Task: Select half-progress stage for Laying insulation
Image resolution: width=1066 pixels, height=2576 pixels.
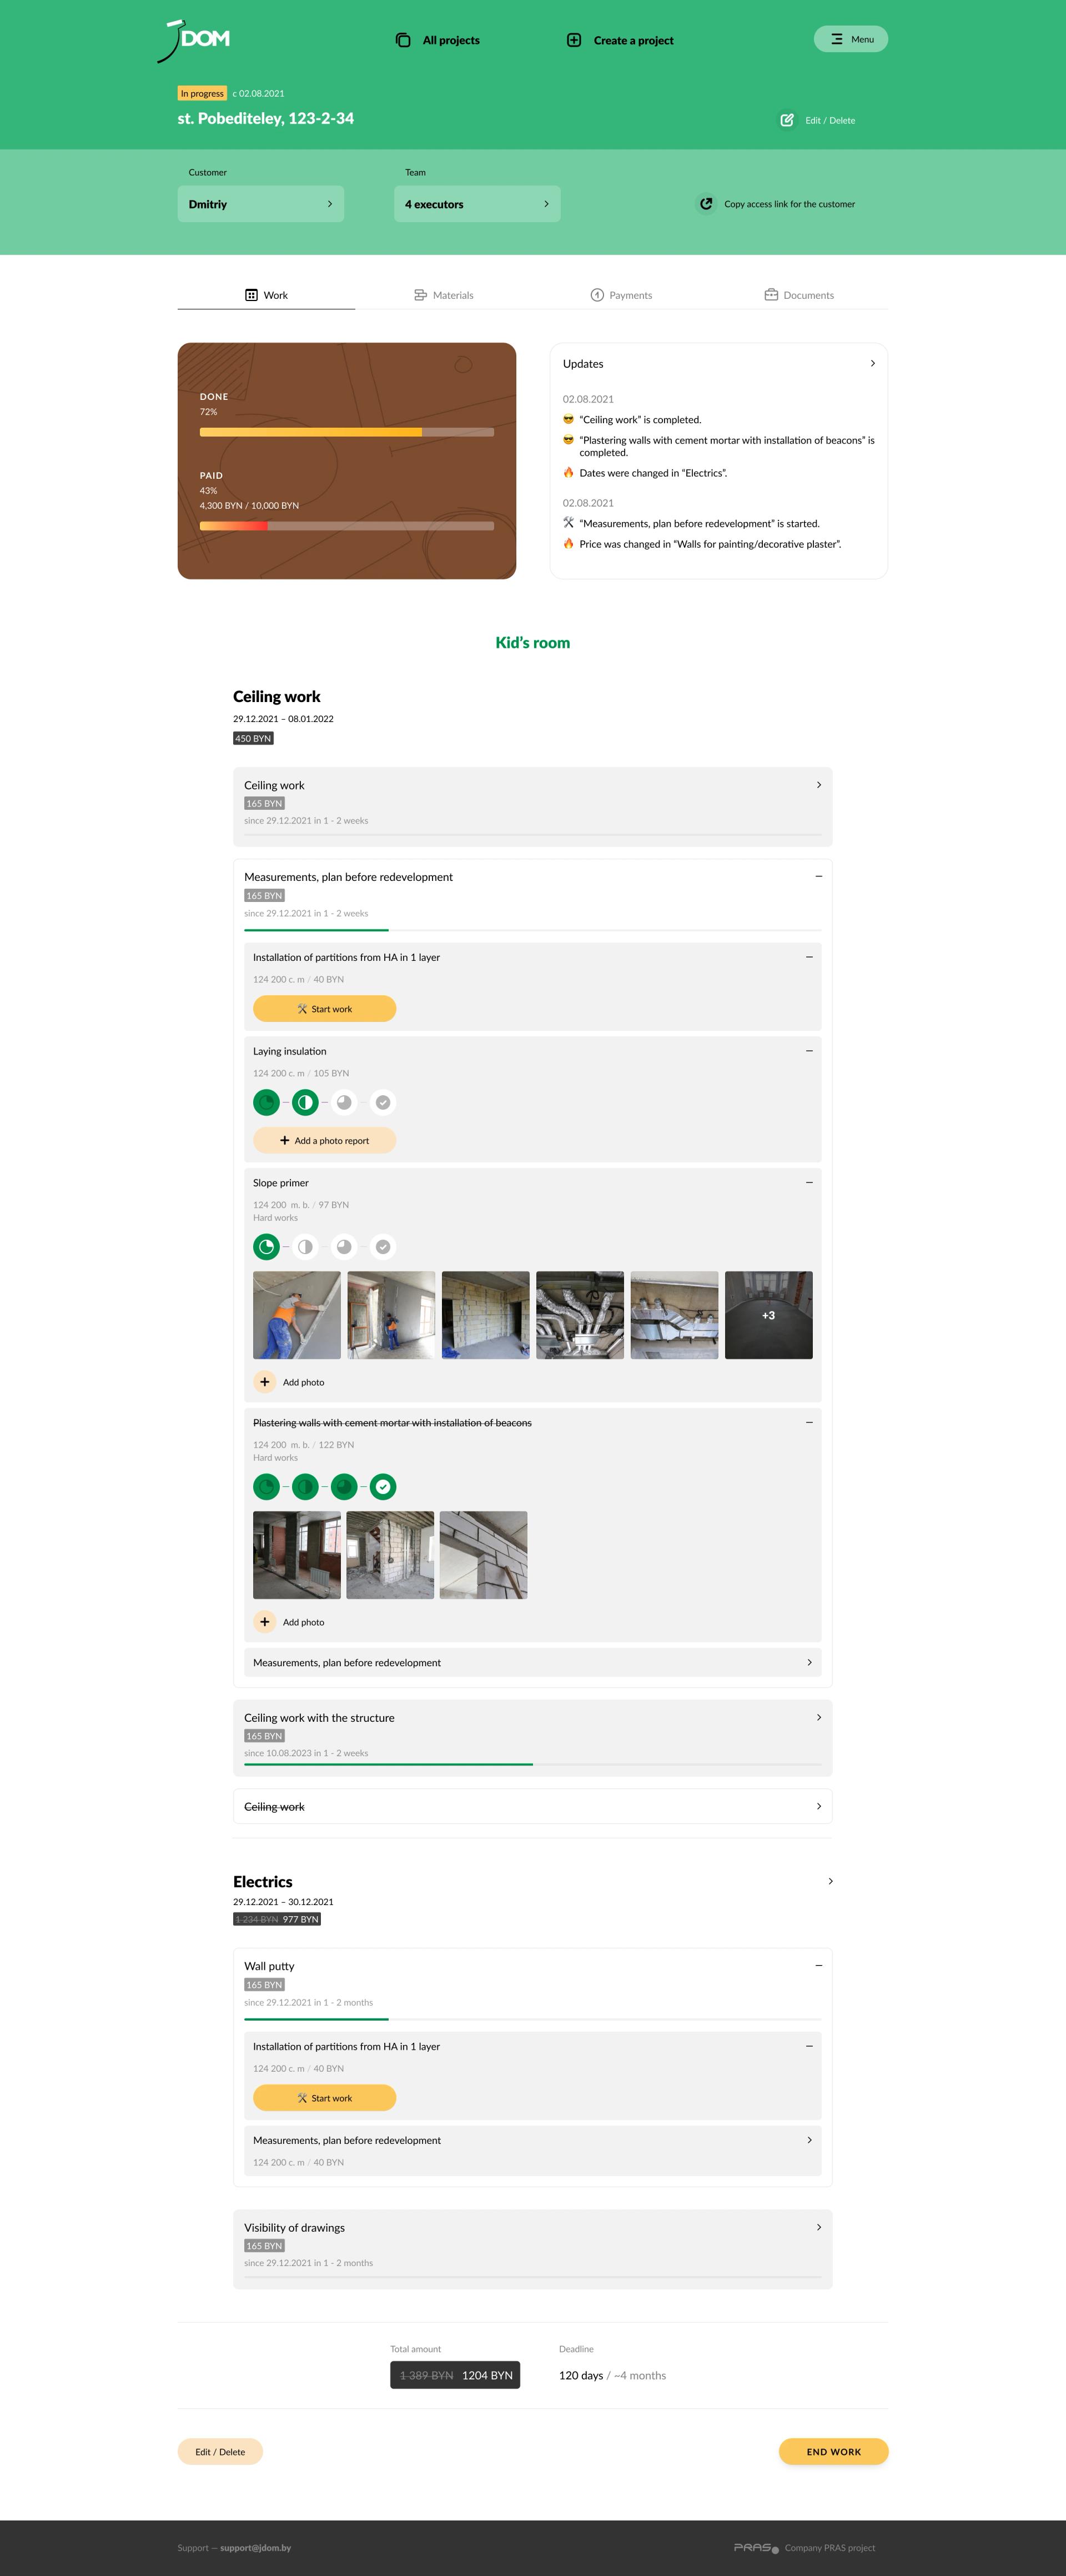Action: [305, 1102]
